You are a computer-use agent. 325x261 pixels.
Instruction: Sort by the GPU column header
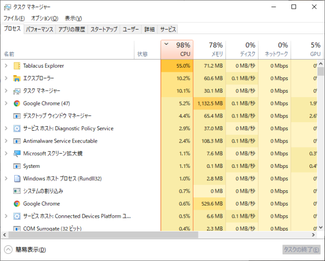(307, 49)
